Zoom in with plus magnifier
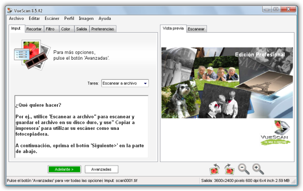 258,169
